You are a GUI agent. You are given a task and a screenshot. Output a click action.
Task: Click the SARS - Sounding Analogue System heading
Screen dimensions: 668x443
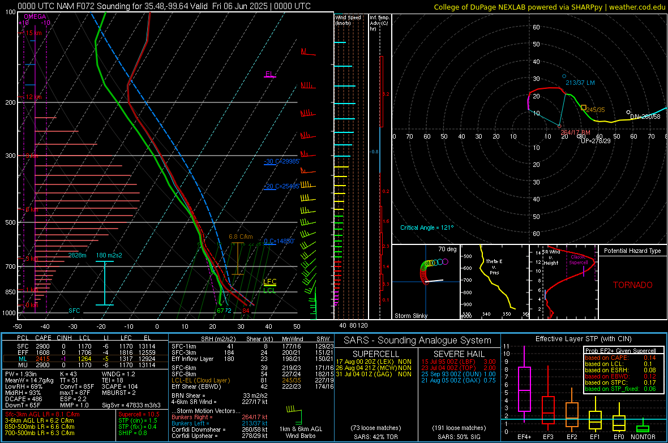(418, 341)
